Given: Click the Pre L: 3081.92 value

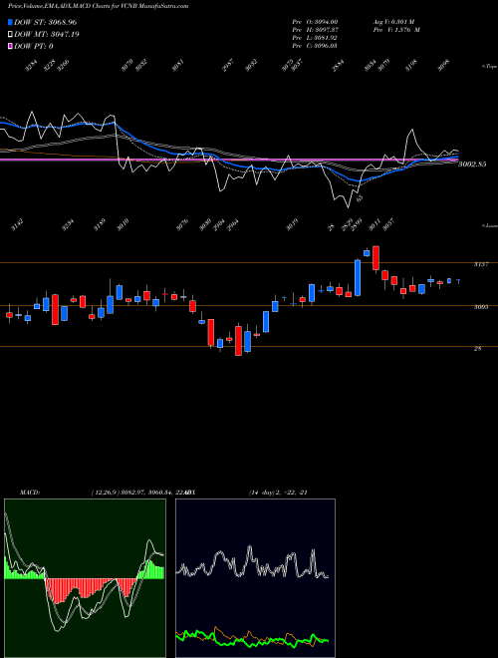Looking at the screenshot, I should coord(315,38).
